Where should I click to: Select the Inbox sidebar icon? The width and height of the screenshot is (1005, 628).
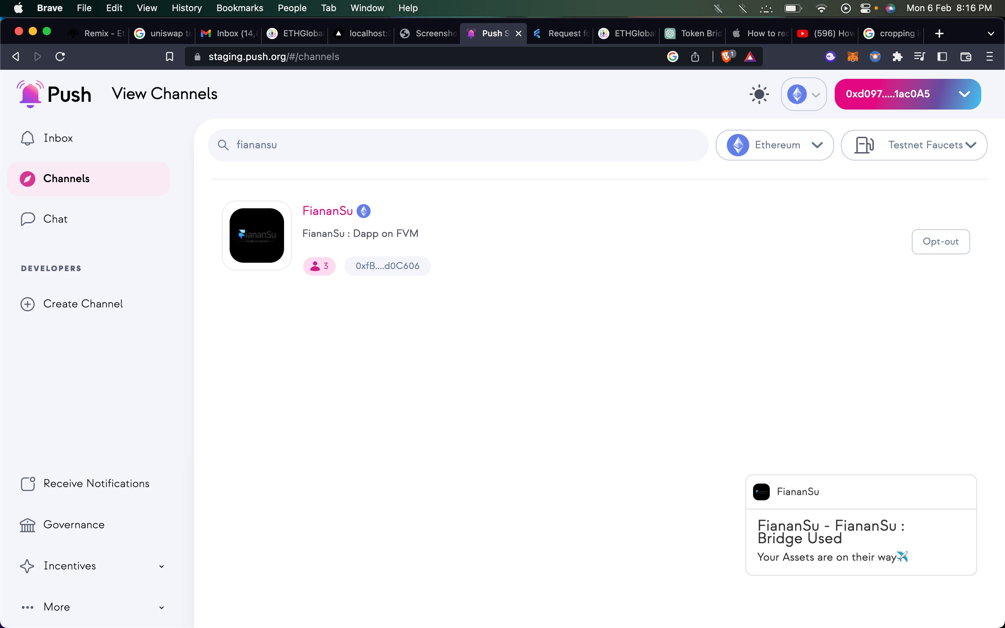(28, 137)
